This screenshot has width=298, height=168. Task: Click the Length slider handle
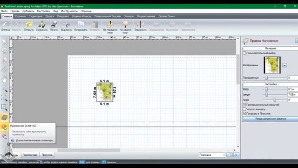pos(266,94)
